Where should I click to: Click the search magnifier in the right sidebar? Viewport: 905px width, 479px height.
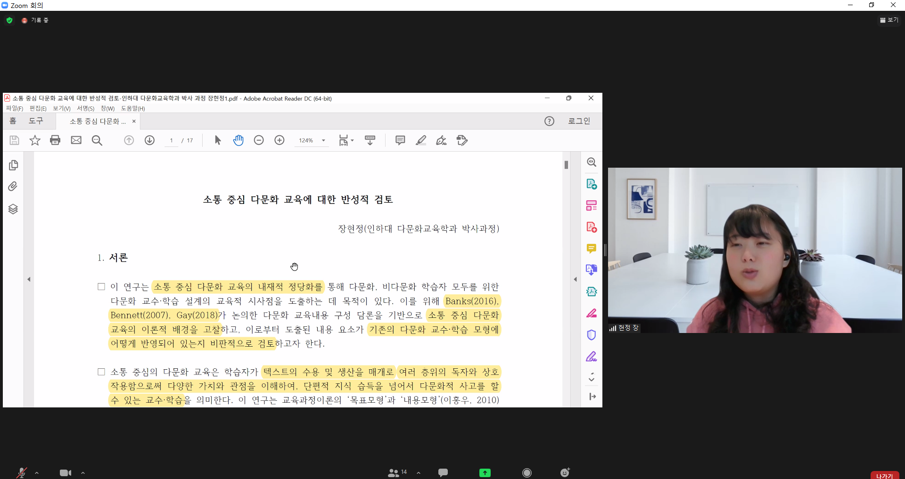(592, 162)
